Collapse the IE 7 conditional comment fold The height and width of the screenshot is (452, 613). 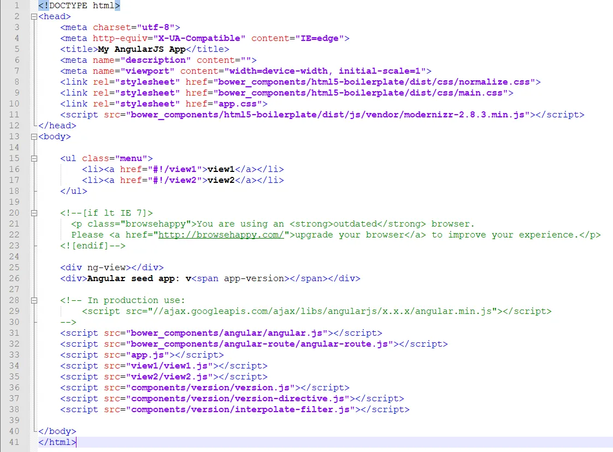tap(34, 213)
